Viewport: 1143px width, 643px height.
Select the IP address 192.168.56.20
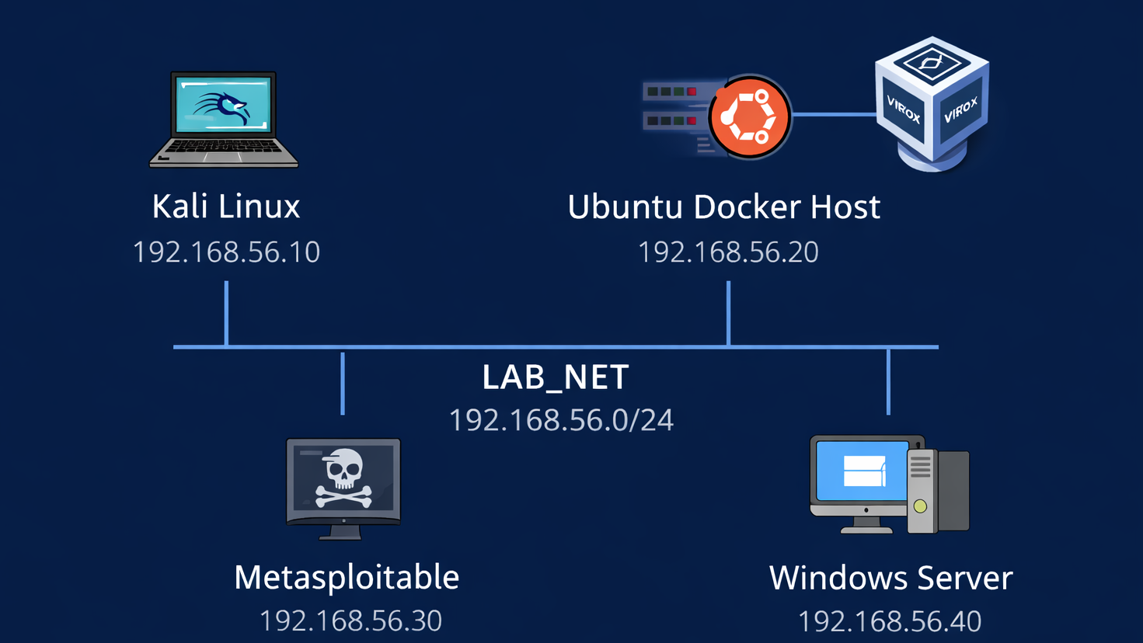[728, 252]
